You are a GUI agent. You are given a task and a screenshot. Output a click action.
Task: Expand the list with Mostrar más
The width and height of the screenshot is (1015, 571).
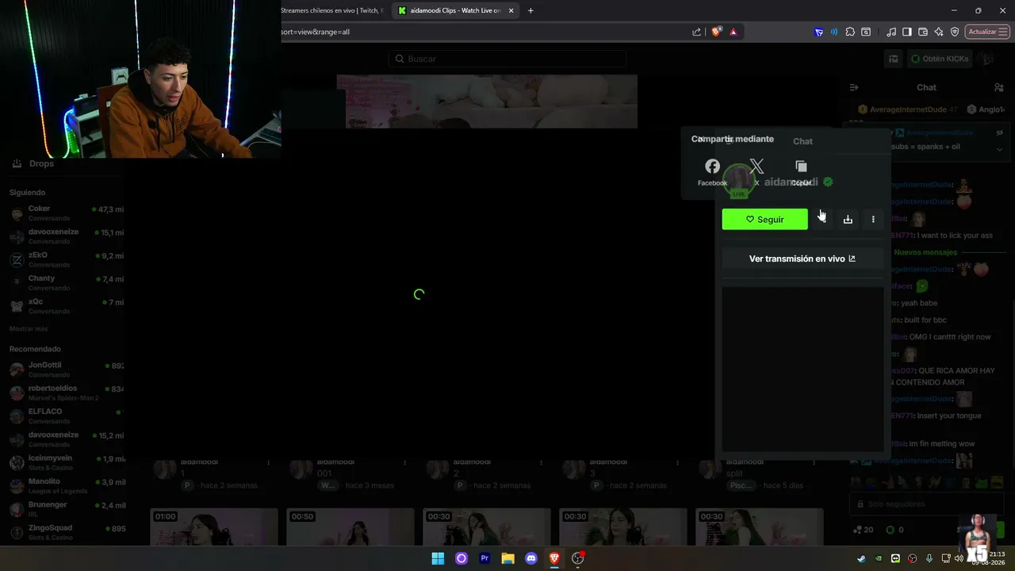tap(29, 328)
